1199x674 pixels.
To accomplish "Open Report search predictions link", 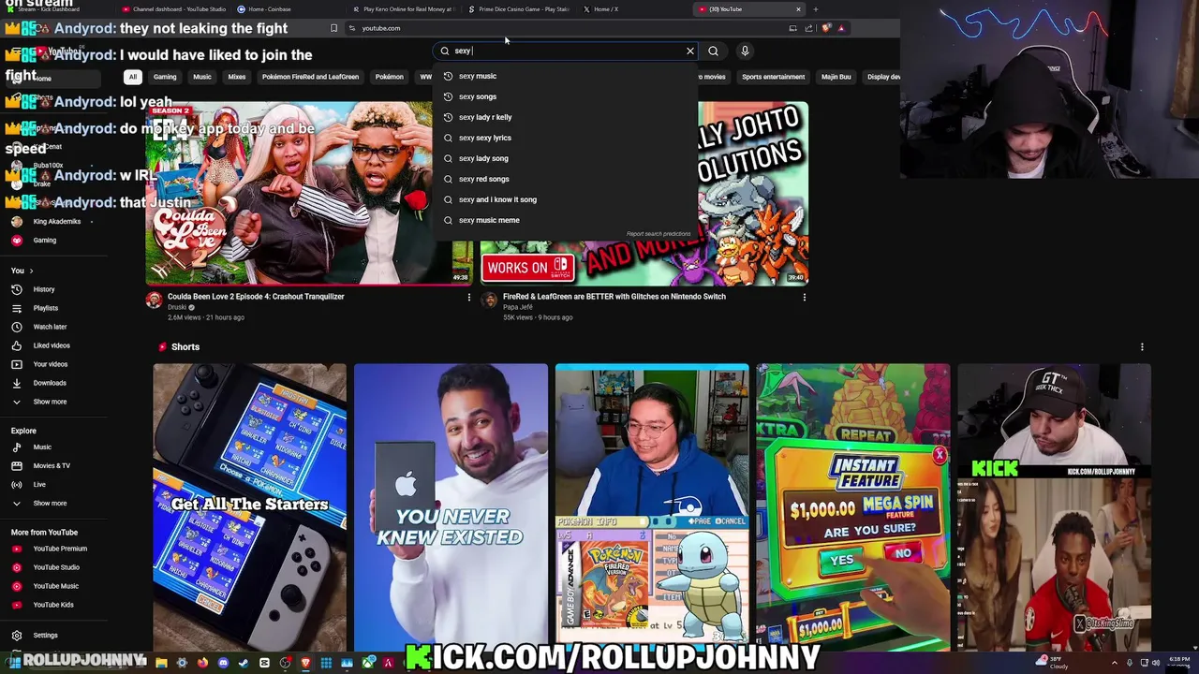I will (659, 234).
